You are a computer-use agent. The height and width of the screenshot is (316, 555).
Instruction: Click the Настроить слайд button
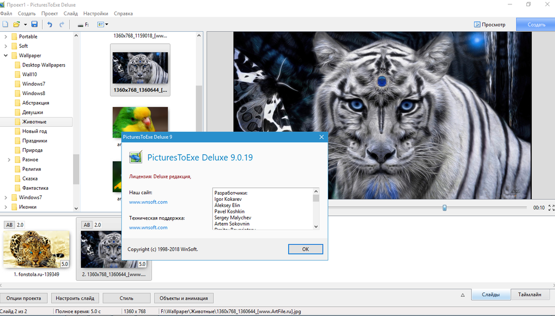click(x=75, y=298)
